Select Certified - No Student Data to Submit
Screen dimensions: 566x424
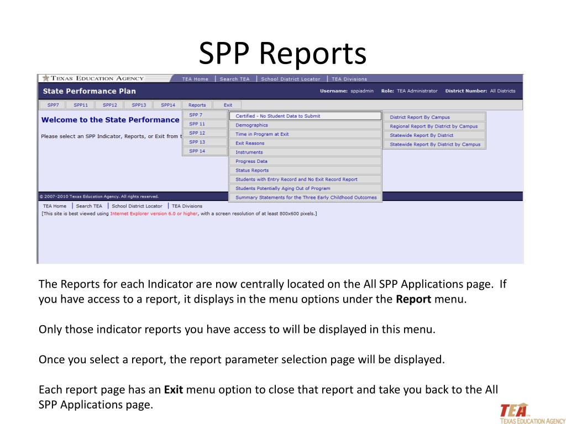click(x=305, y=116)
